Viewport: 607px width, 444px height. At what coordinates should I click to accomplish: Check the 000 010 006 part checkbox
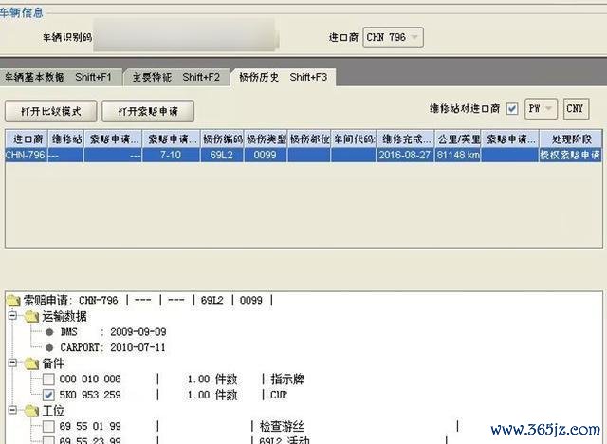49,378
